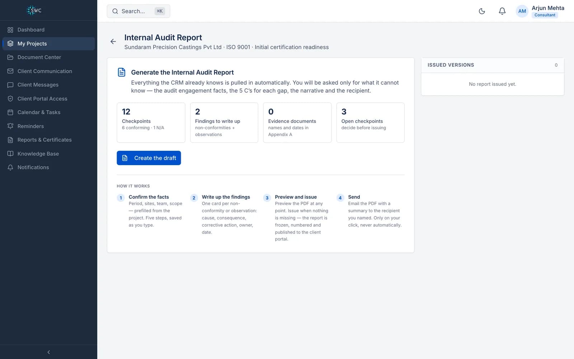Select the Evidence documents card

pos(297,122)
